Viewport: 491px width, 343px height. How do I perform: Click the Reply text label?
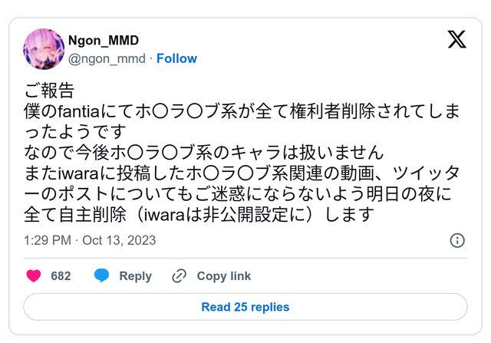(x=135, y=275)
